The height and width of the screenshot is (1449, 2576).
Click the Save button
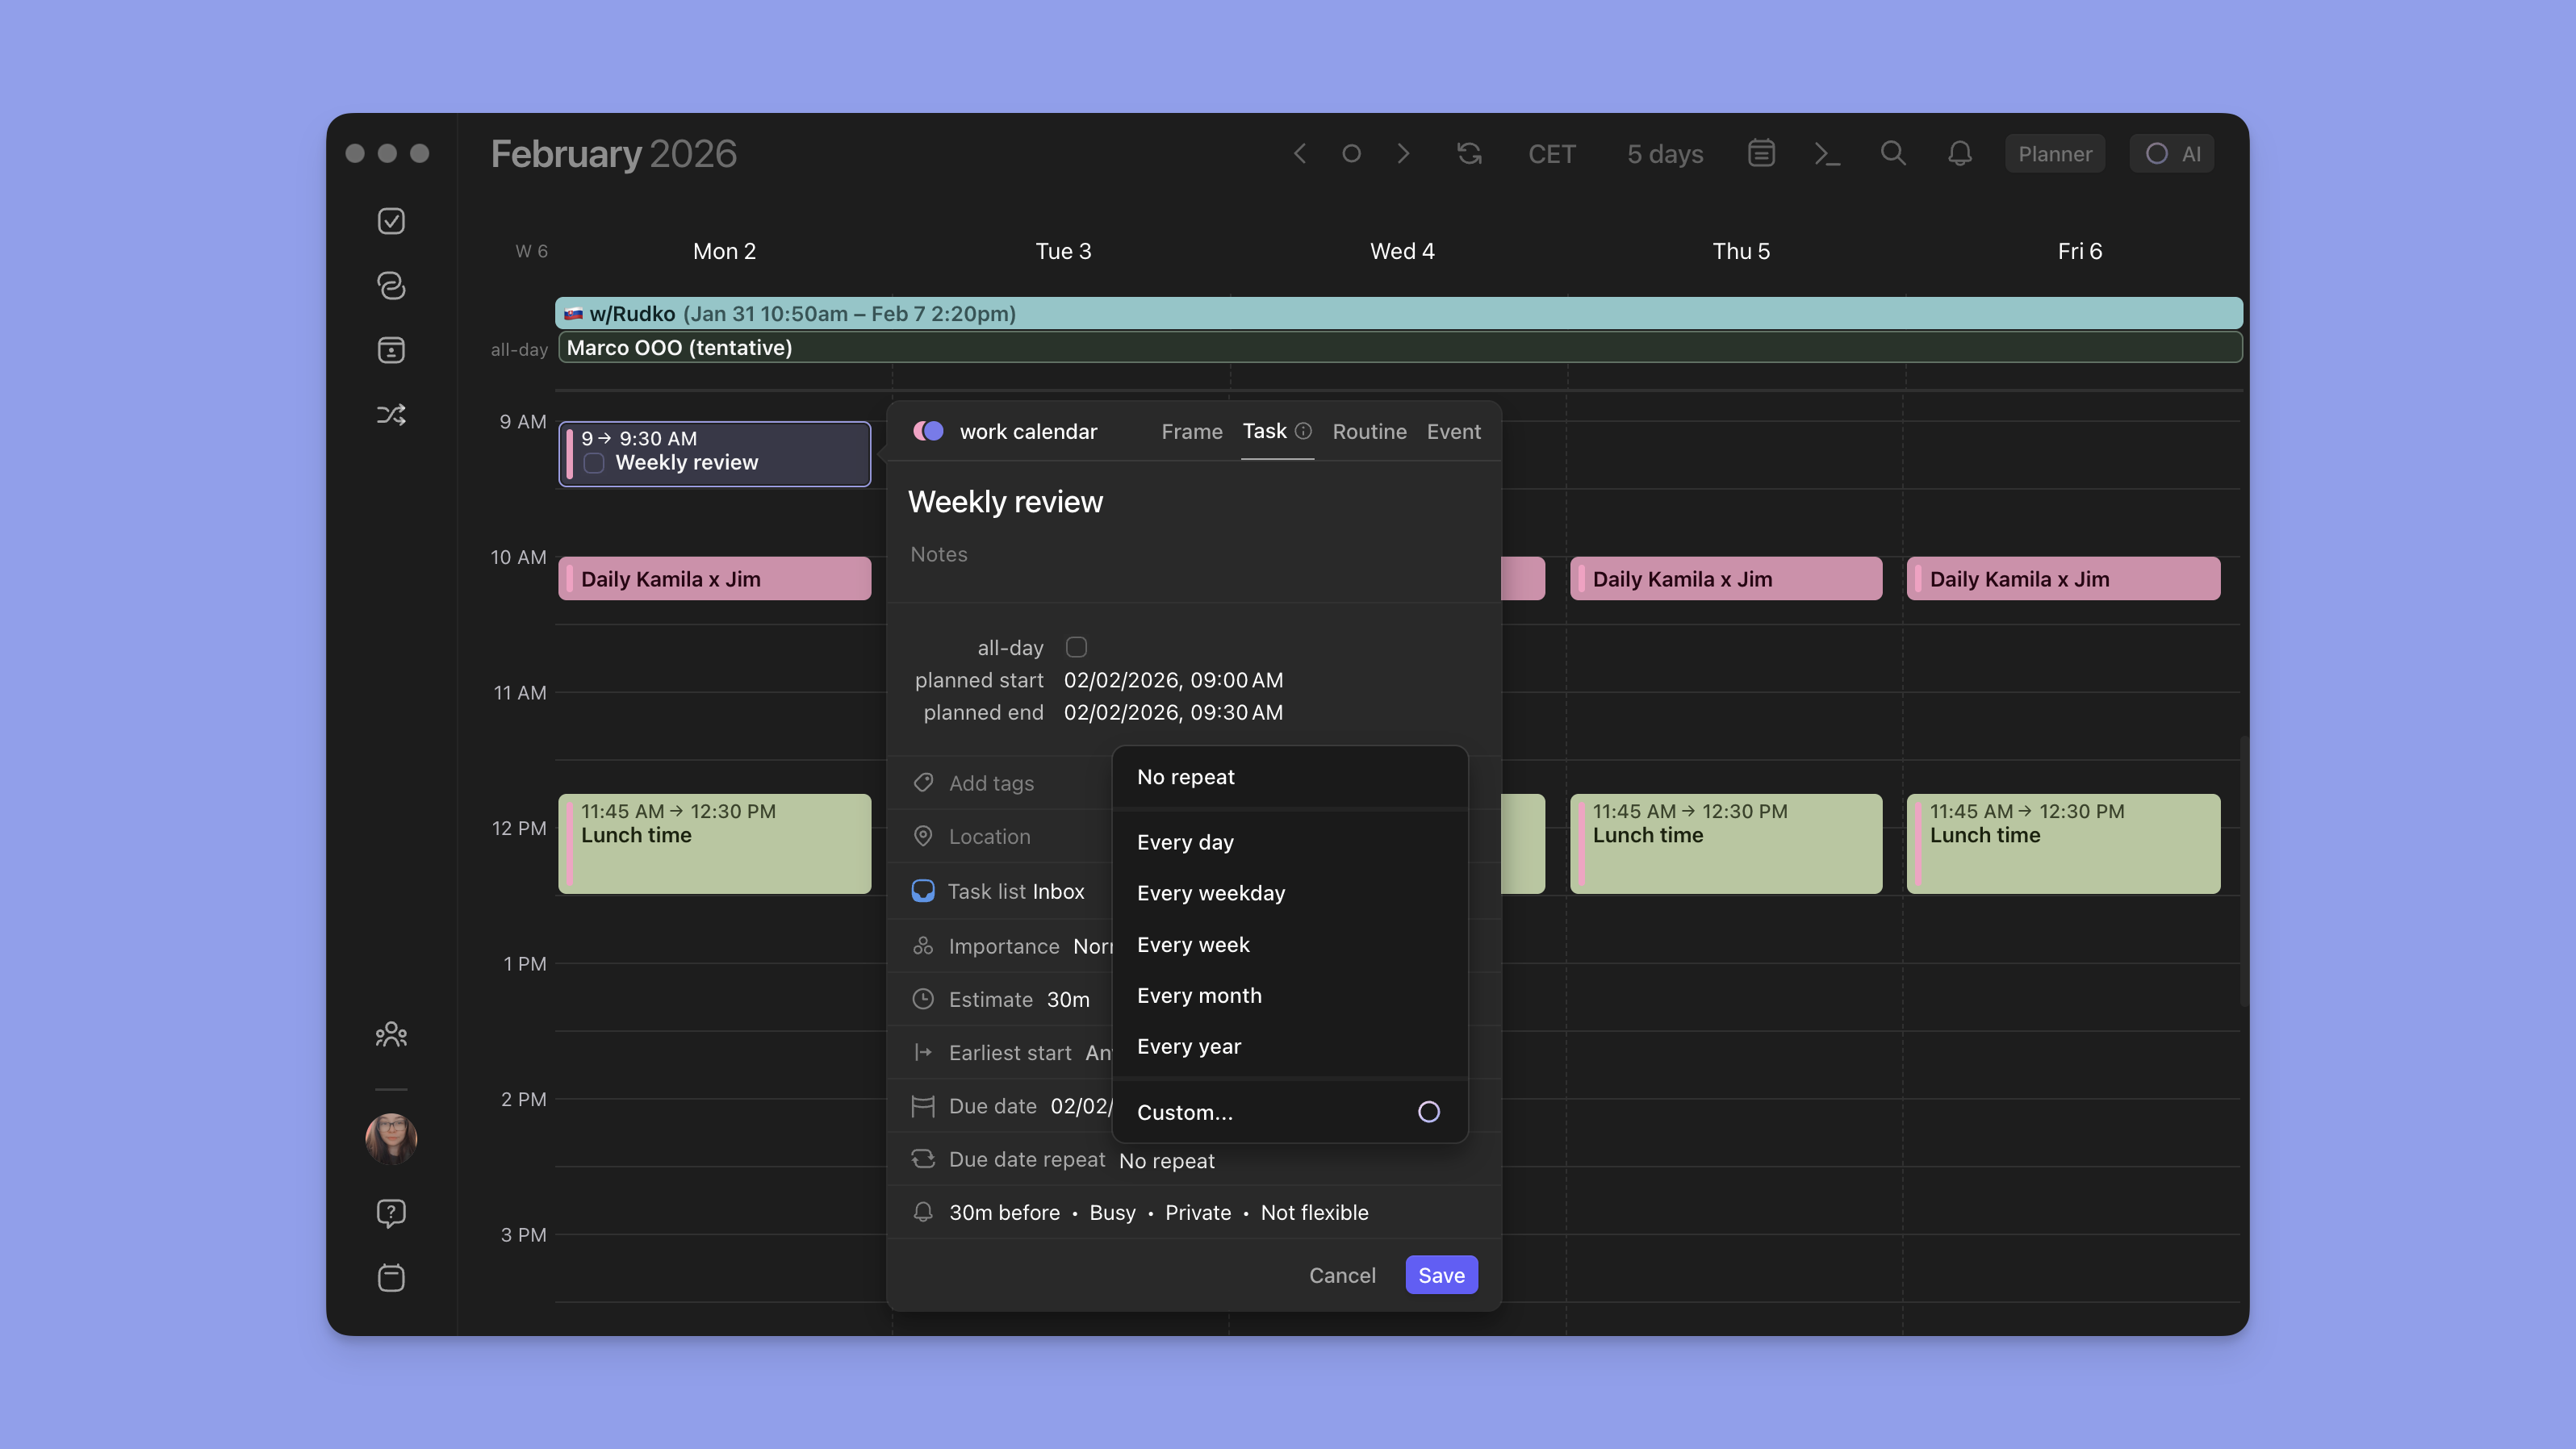coord(1441,1275)
